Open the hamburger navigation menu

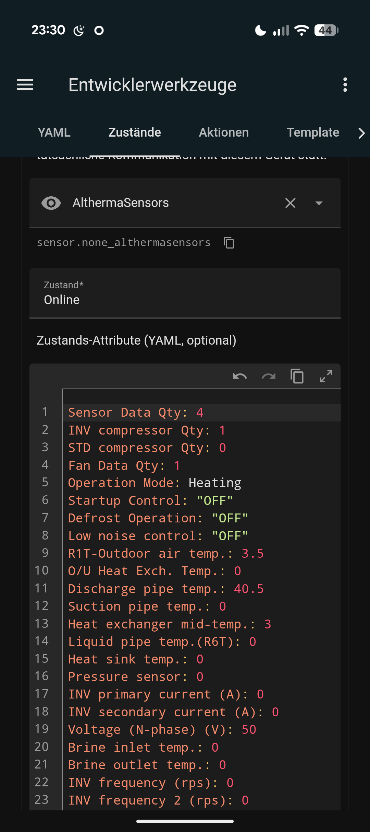(x=25, y=85)
